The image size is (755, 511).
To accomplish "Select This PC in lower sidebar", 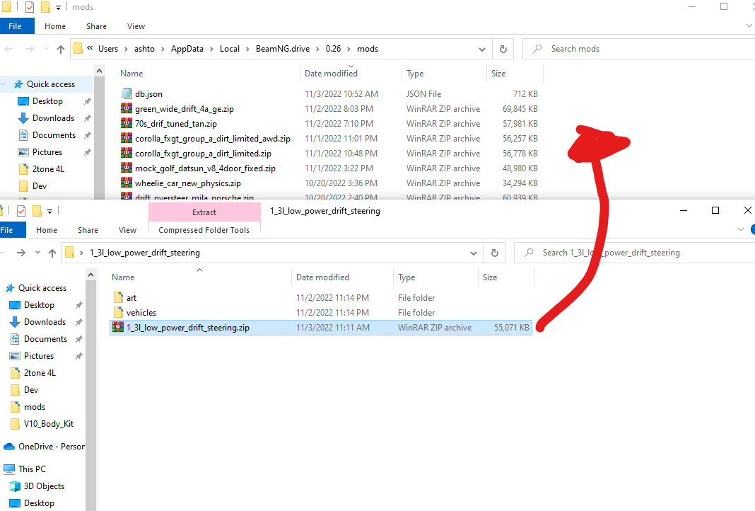I will coord(32,469).
